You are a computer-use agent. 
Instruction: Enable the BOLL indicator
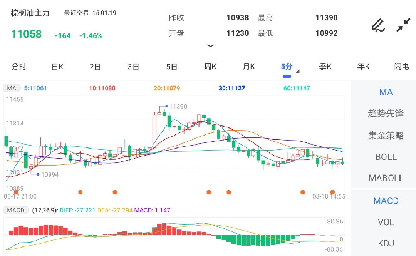coord(386,157)
